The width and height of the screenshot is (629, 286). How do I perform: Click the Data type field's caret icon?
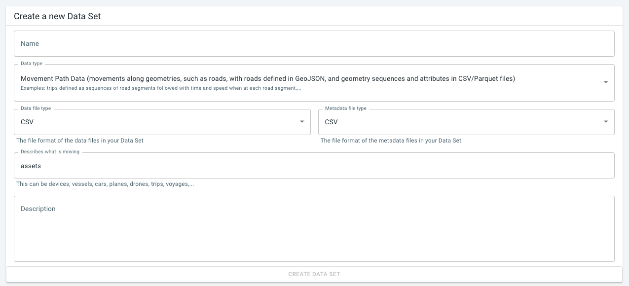click(606, 82)
